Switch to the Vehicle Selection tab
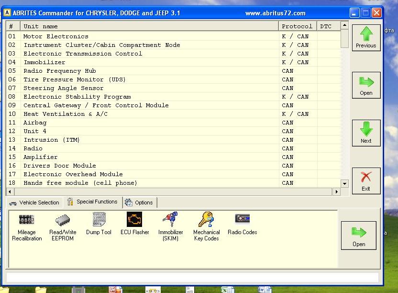Viewport: 398px width, 293px height. click(34, 203)
